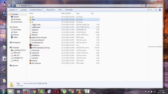Open VLC media player from taskbar
The height and width of the screenshot is (94, 168).
pos(80,92)
